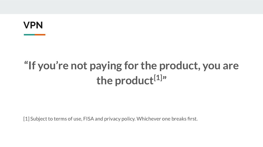Viewport: 263px width, 147px height.
Task: Click 'If you're' at the quote's start
Action: point(48,66)
